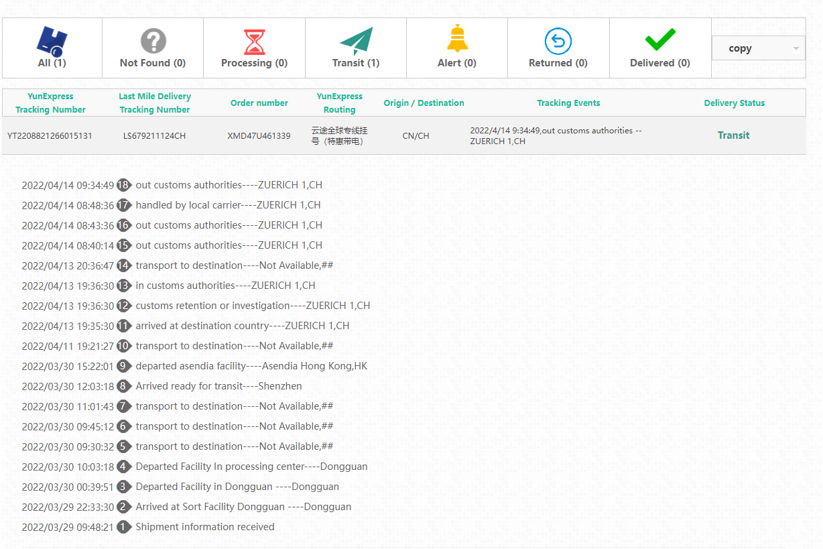The width and height of the screenshot is (823, 549).
Task: Click the red hourglass Processing icon
Action: pos(254,42)
